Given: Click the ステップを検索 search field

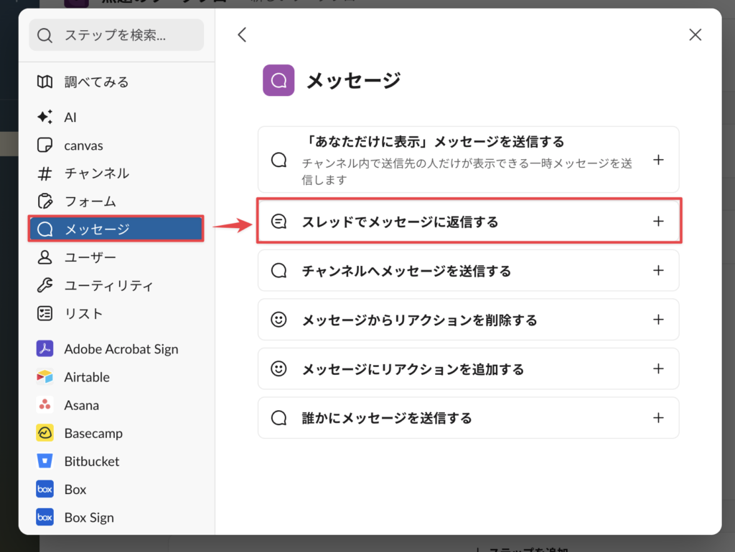Looking at the screenshot, I should 116,35.
